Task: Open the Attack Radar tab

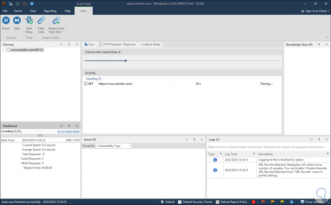Action: tap(150, 45)
